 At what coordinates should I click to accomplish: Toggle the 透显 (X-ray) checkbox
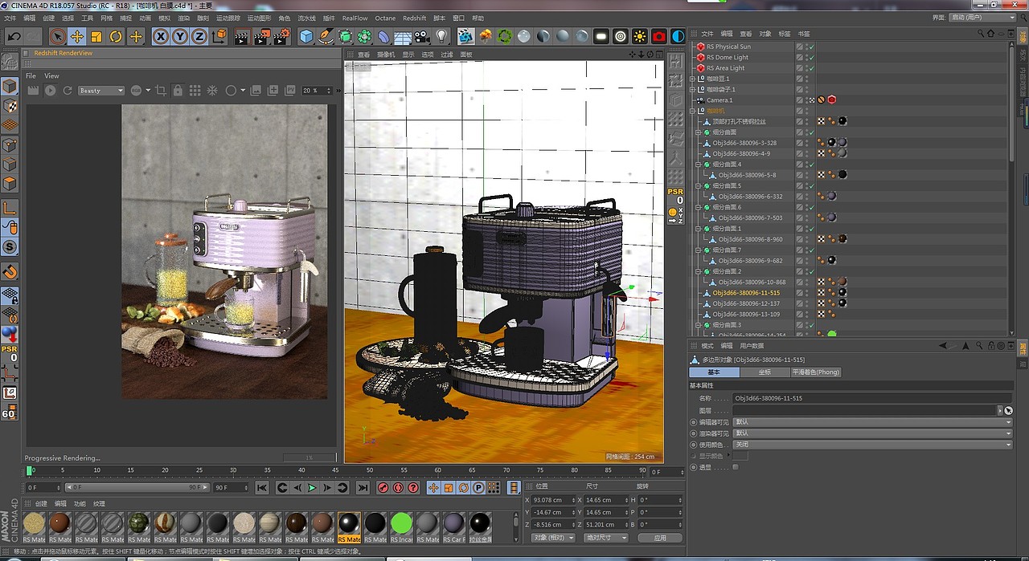tap(736, 467)
